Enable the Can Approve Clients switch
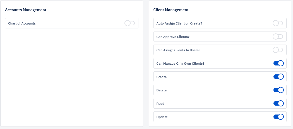Image resolution: width=293 pixels, height=129 pixels. [x=278, y=36]
